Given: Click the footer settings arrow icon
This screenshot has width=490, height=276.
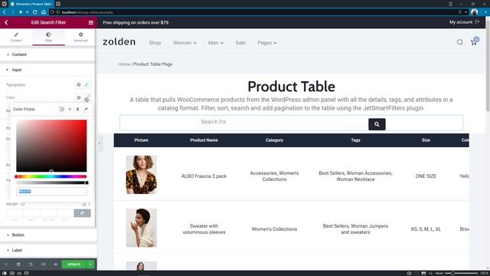Looking at the screenshot, I should pos(6,264).
